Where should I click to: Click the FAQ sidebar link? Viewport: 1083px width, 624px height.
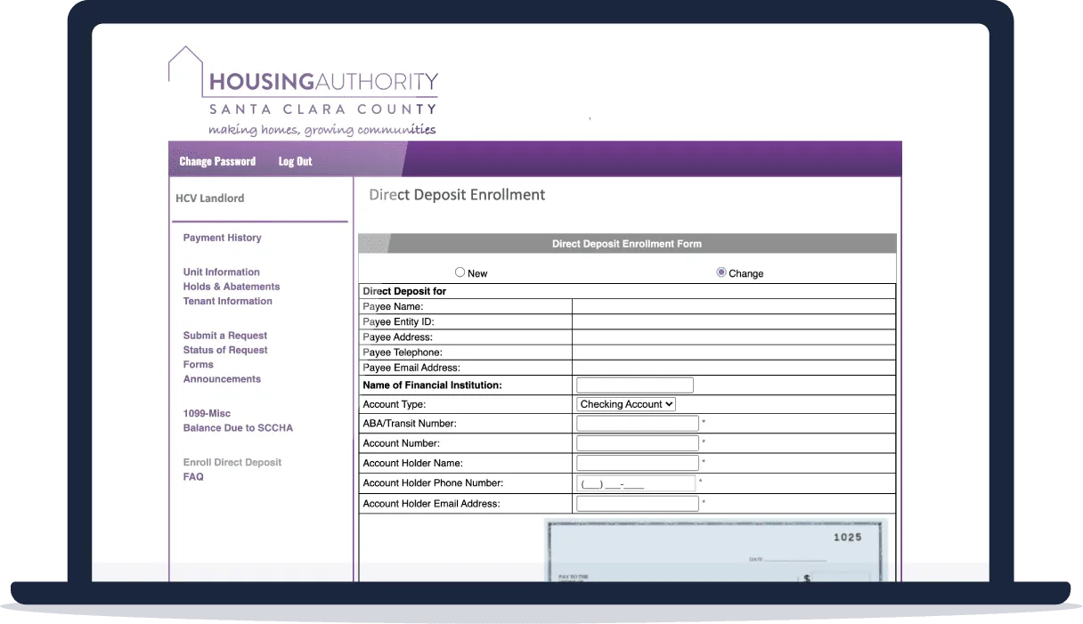pos(193,477)
